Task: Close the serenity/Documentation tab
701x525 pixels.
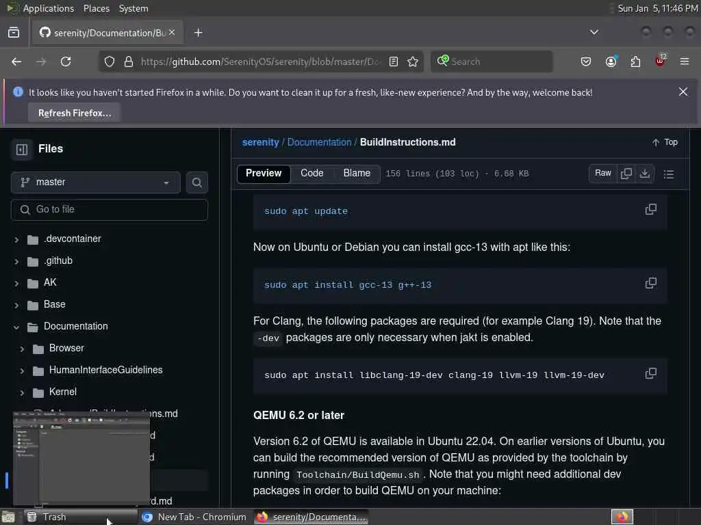Action: (172, 33)
